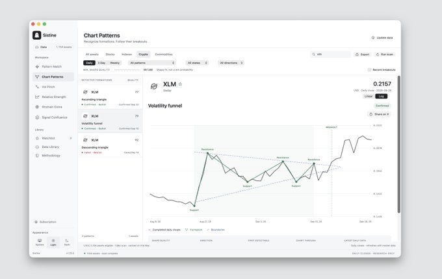The height and width of the screenshot is (279, 442).
Task: Switch timeframe to 3 Day
Action: (x=101, y=63)
